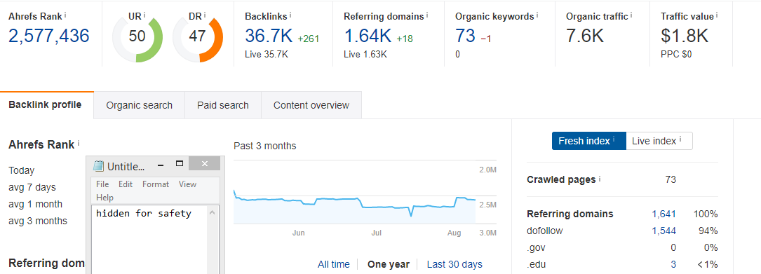The image size is (761, 274).
Task: Select Last 30 days chart range
Action: [x=454, y=264]
